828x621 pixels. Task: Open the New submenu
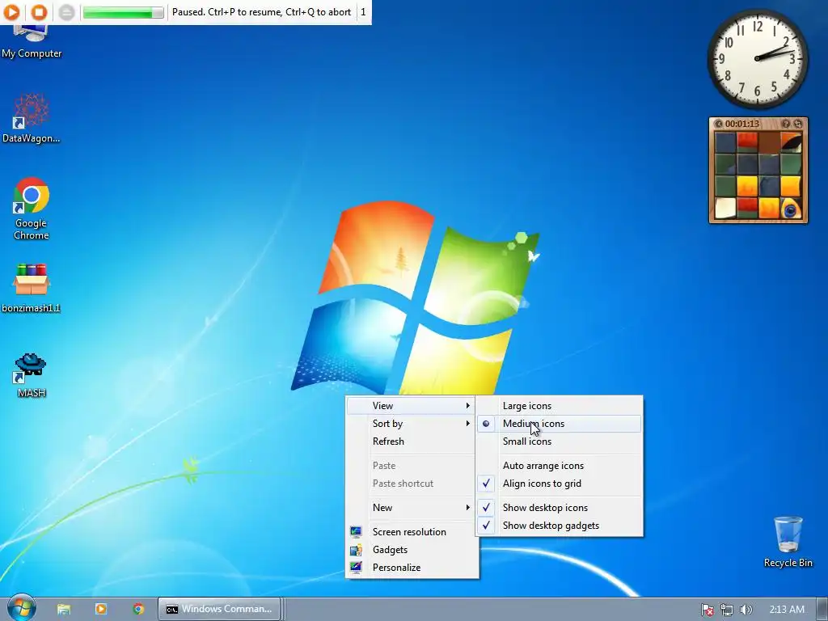click(411, 508)
